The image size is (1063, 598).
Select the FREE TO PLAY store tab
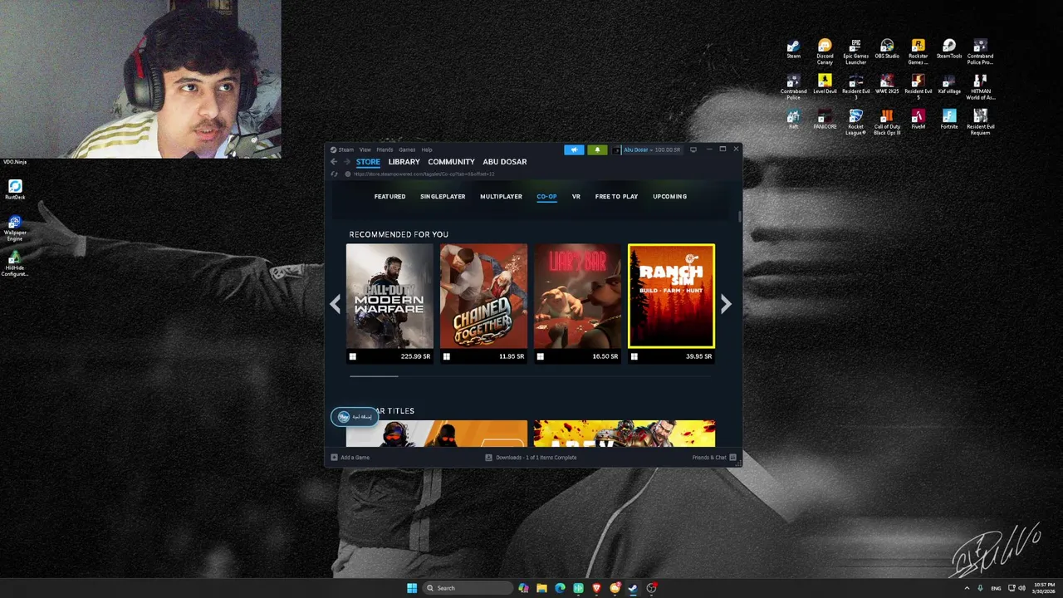point(616,197)
